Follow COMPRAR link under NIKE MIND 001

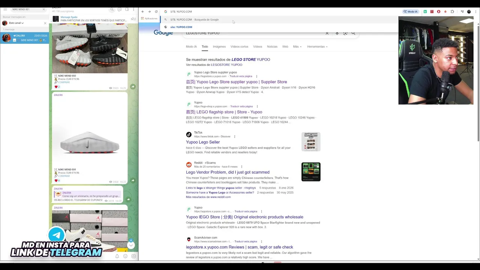(x=64, y=176)
